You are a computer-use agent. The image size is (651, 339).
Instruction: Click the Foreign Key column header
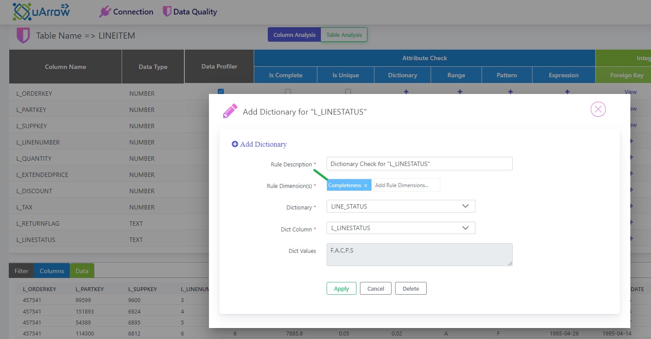pyautogui.click(x=627, y=75)
